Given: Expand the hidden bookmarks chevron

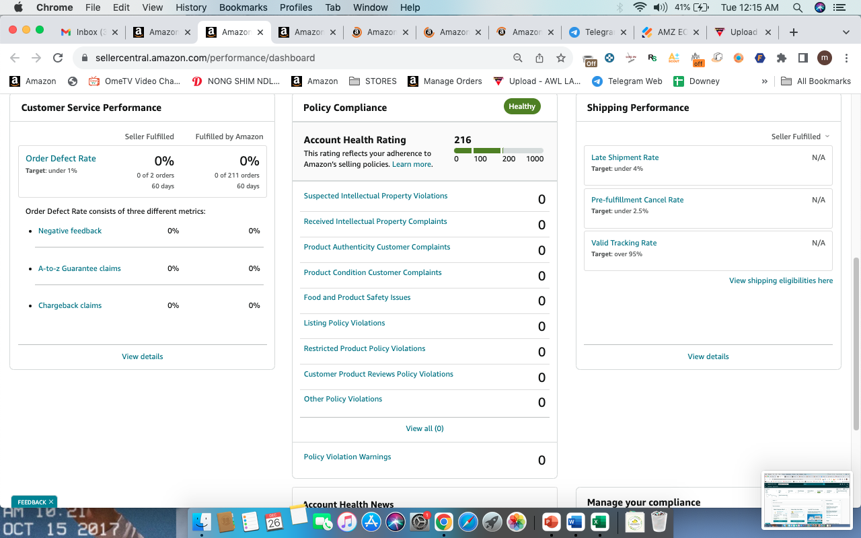Looking at the screenshot, I should click(764, 81).
